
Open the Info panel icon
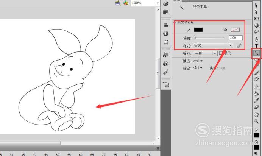point(165,33)
